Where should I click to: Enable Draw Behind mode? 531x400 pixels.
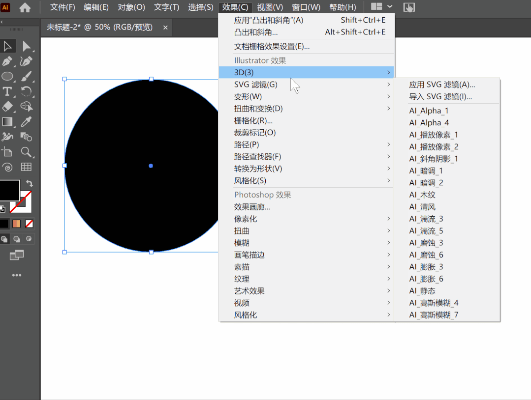click(17, 239)
